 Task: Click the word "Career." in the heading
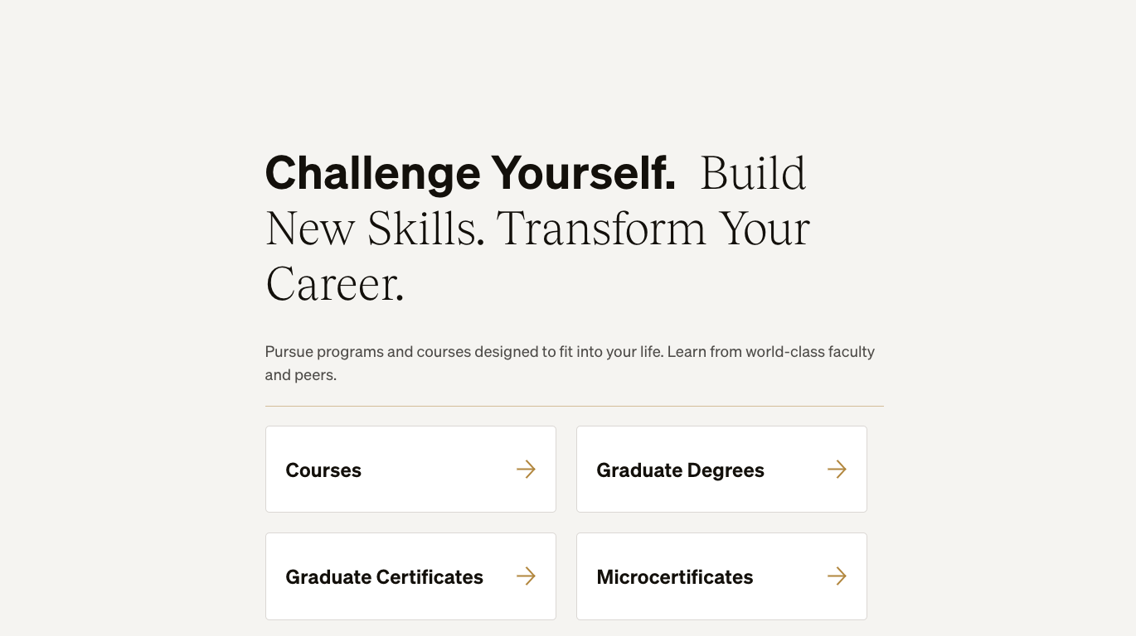click(335, 284)
